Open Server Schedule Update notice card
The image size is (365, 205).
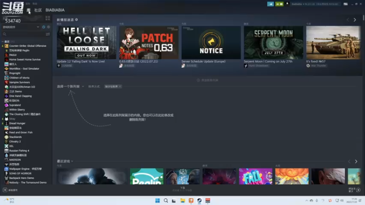pyautogui.click(x=211, y=42)
